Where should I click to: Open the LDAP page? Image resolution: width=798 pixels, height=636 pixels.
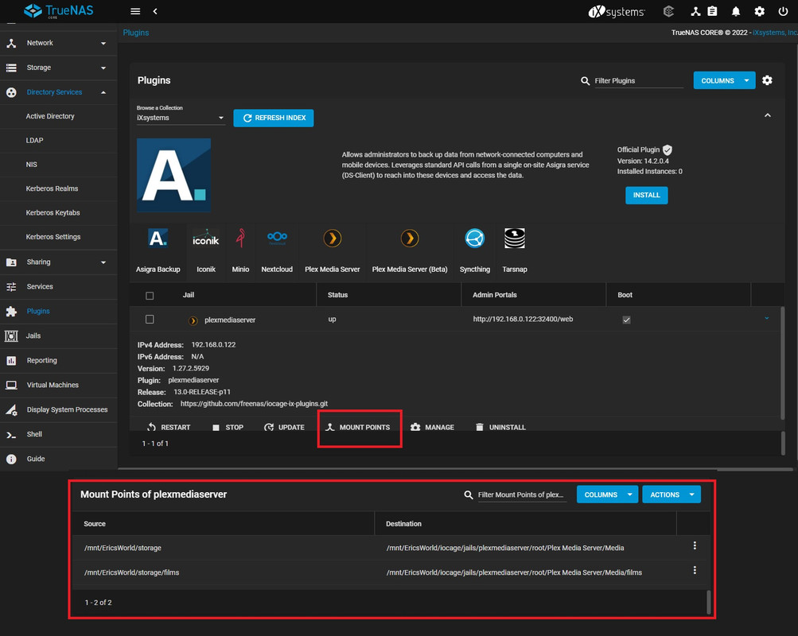(34, 140)
